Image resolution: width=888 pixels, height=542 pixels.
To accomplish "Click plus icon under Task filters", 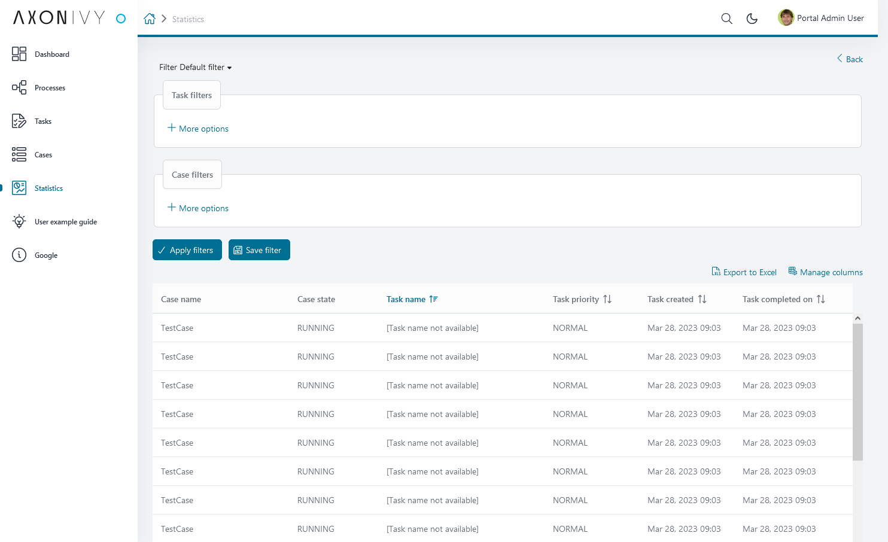I will (x=172, y=127).
